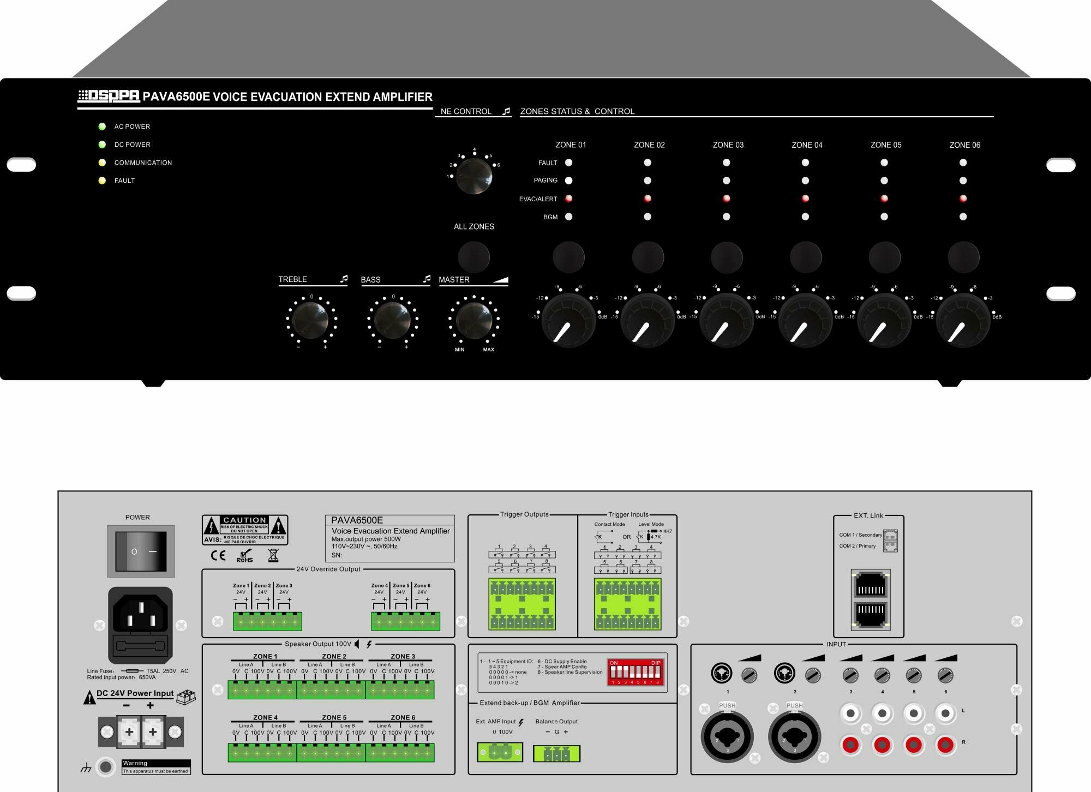Image resolution: width=1091 pixels, height=792 pixels.
Task: Click the TREBLE knob
Action: [x=310, y=321]
